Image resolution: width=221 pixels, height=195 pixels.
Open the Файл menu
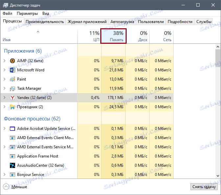point(7,13)
